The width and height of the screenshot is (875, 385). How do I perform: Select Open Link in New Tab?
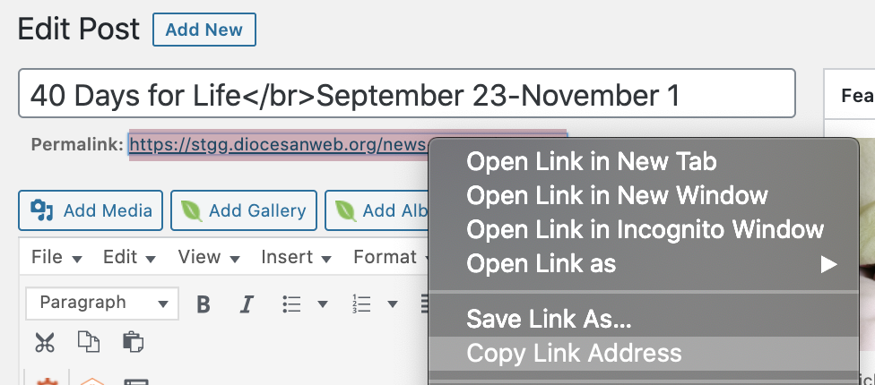[592, 162]
